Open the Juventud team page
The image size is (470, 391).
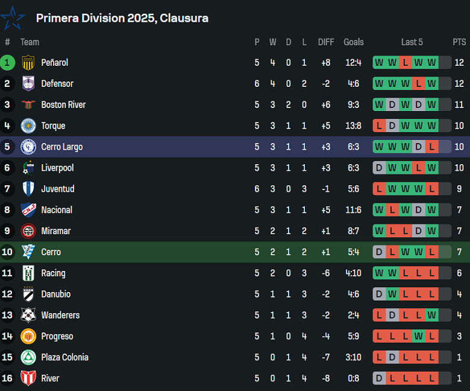tap(57, 189)
